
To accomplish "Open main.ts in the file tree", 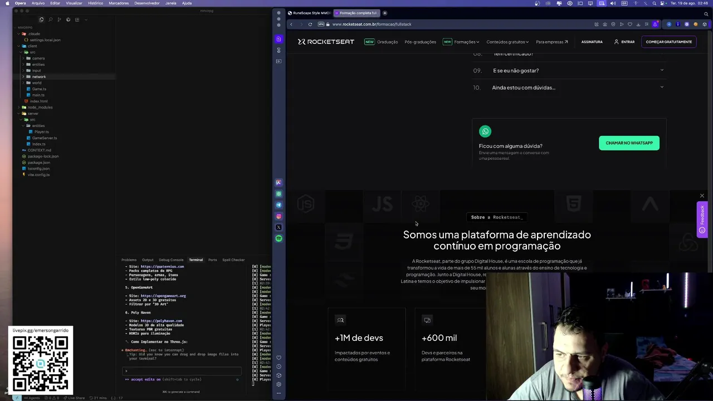I will tap(38, 95).
